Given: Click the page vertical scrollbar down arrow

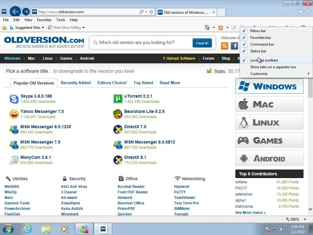Looking at the screenshot, I should [310, 209].
